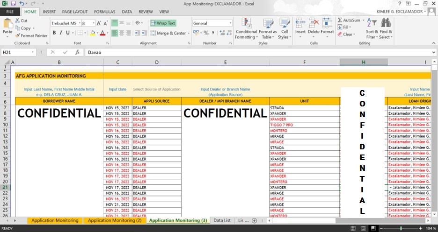This screenshot has width=438, height=232.
Task: Open the Font Color dropdown arrow
Action: point(107,33)
